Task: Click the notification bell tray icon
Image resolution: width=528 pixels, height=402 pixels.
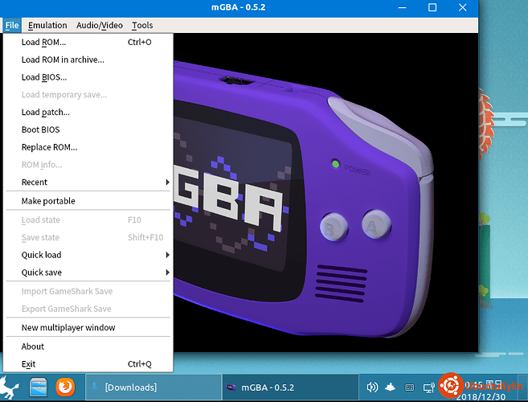Action: (391, 388)
